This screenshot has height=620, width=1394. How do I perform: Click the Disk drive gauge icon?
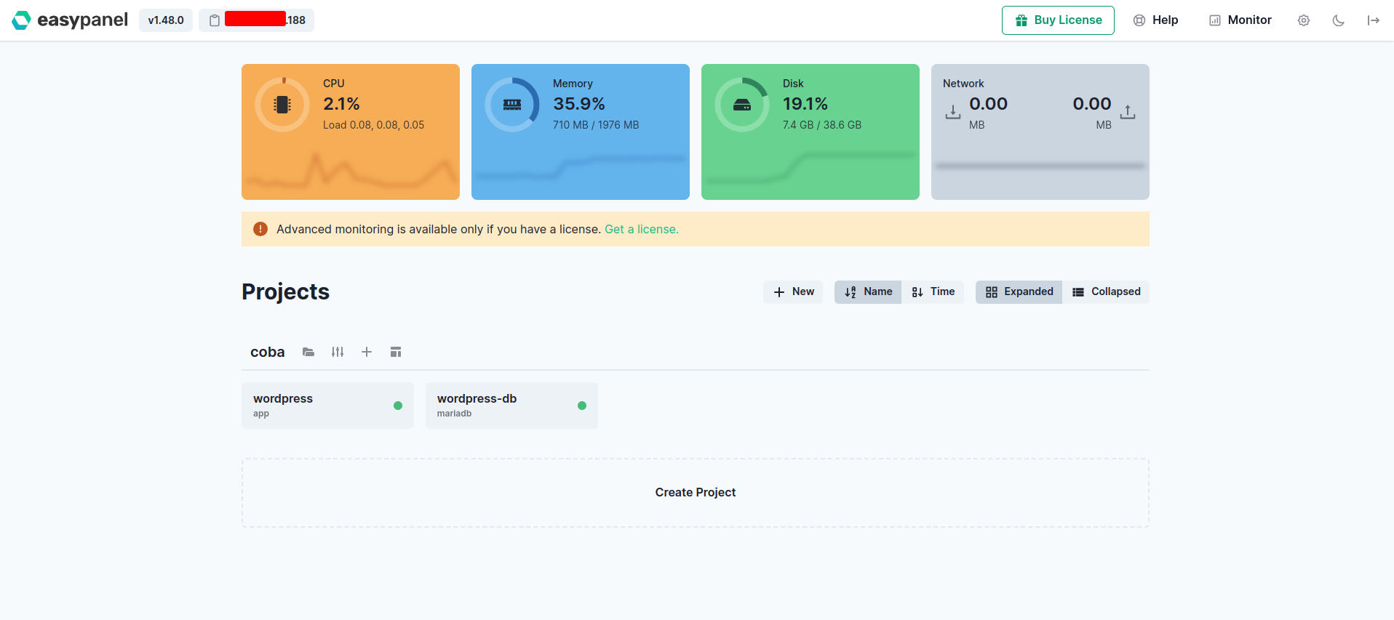(742, 105)
